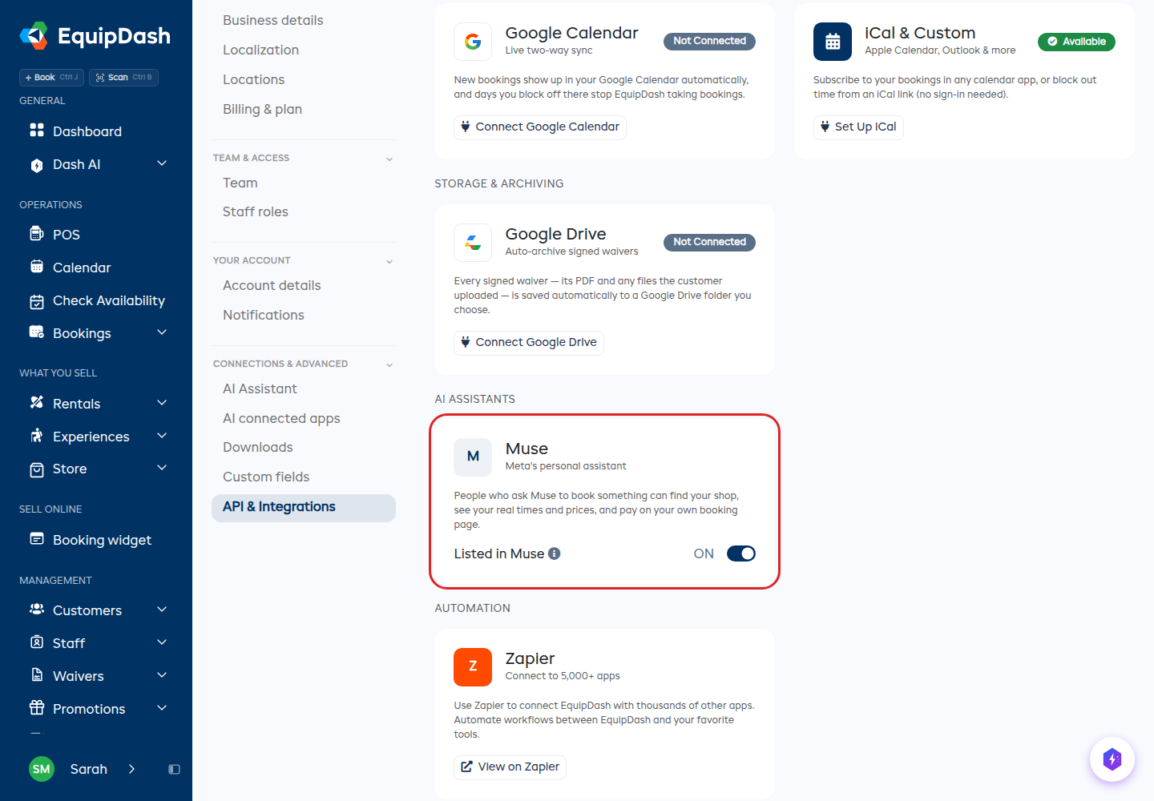Click the EquipDash logo icon
Image resolution: width=1154 pixels, height=801 pixels.
[34, 36]
